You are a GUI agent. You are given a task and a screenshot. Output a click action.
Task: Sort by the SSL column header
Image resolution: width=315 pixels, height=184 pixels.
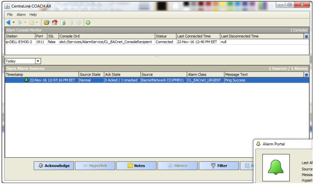click(53, 36)
